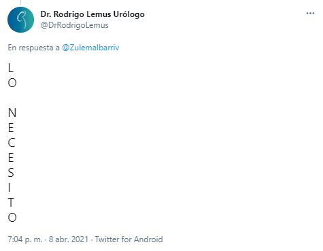Select the first letter O below L
The height and width of the screenshot is (251, 323).
coord(12,83)
